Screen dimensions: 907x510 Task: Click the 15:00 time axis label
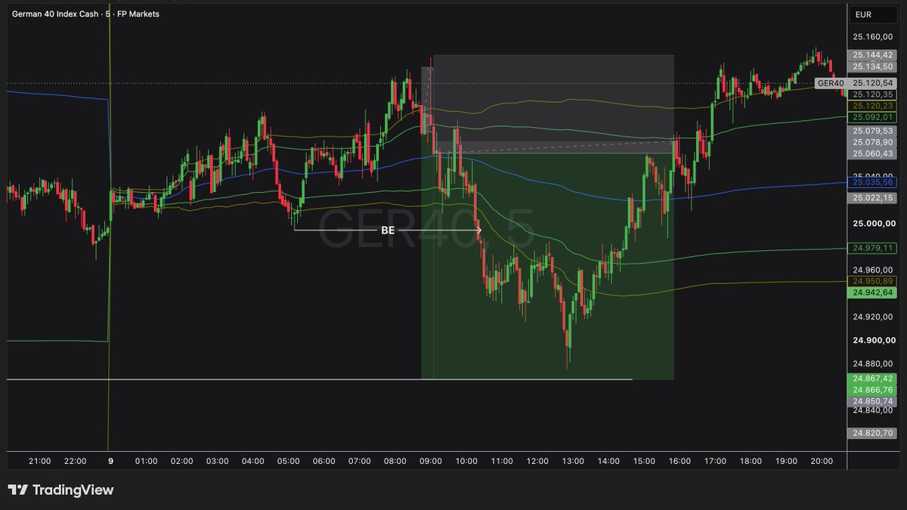(644, 461)
